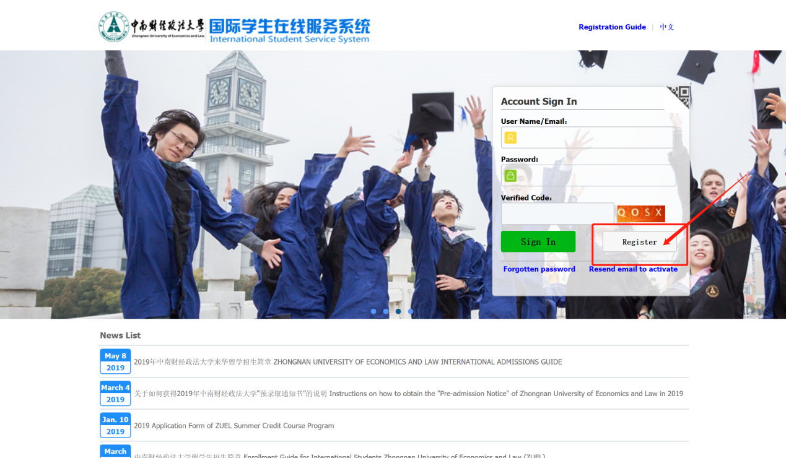Switch language to 中文
The image size is (786, 458).
667,27
